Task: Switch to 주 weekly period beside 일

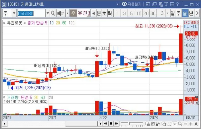Action: click(179, 13)
